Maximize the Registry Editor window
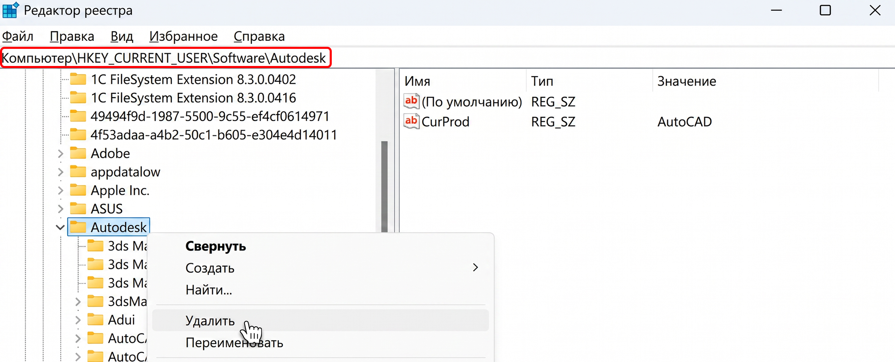895x362 pixels. point(825,10)
